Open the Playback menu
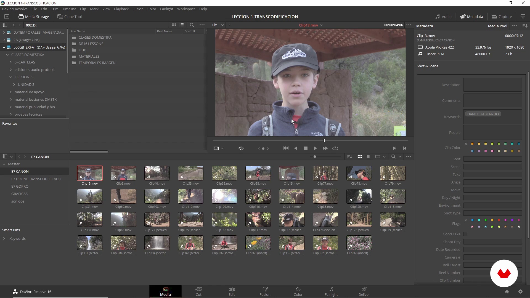 pos(121,9)
